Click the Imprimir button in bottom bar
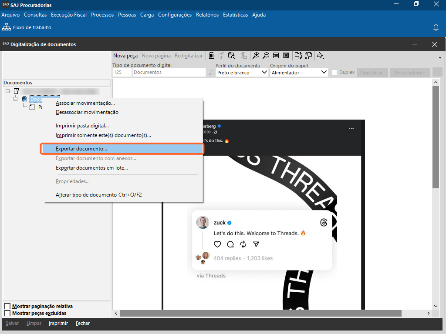Image resolution: width=446 pixels, height=334 pixels. [x=58, y=323]
